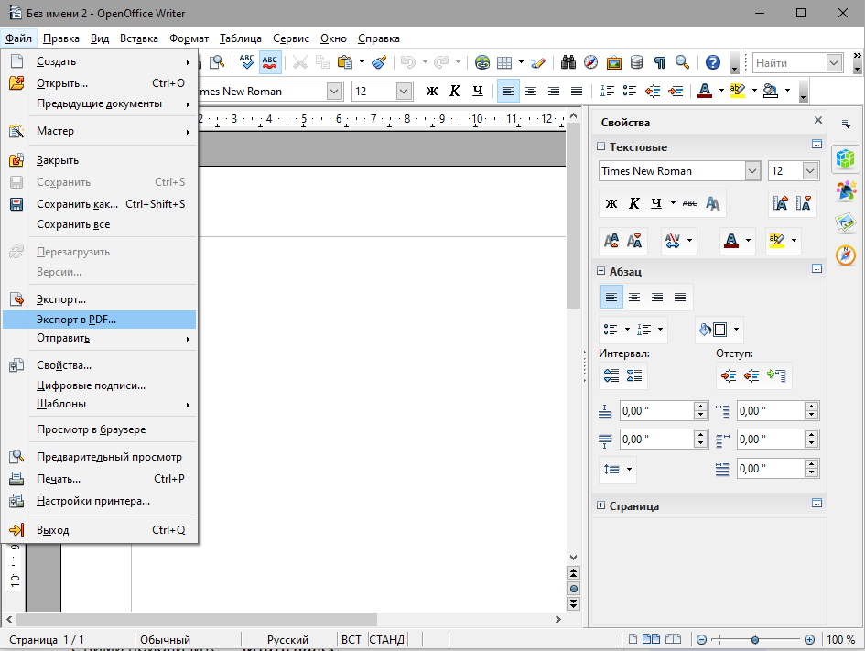Close the Свойства sidebar panel
Viewport: 865px width, 651px height.
point(818,120)
